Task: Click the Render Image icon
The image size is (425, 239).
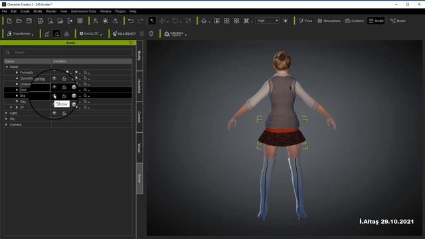Action: click(80, 21)
